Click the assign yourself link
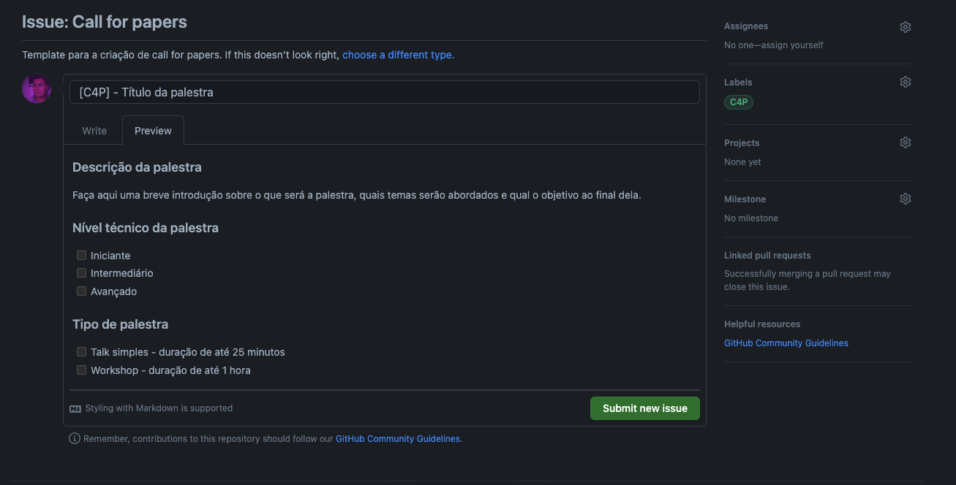 click(x=793, y=45)
